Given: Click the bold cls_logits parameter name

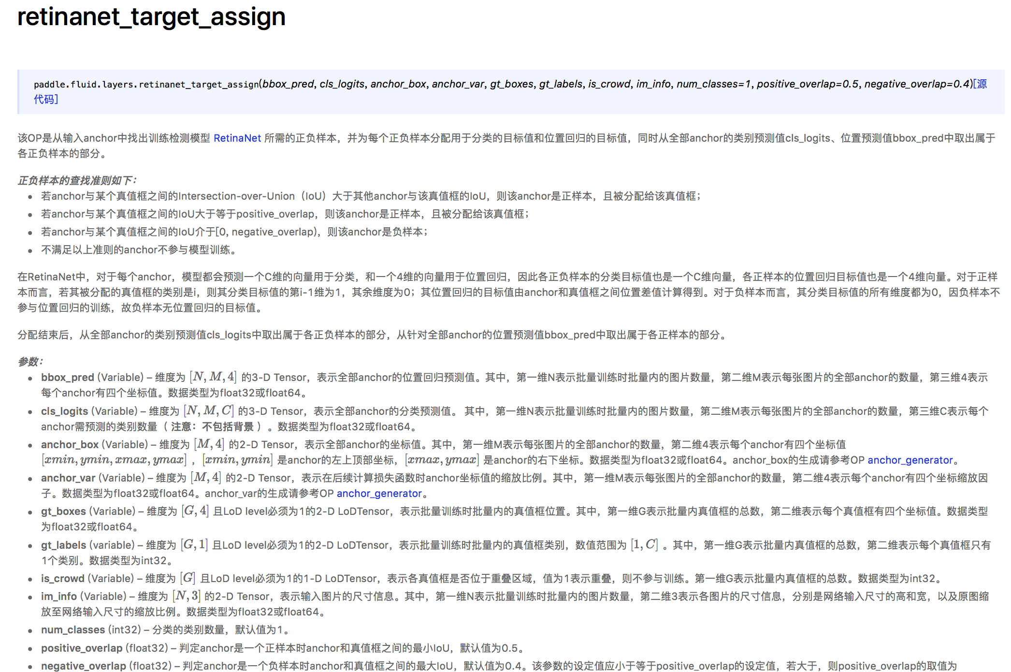Looking at the screenshot, I should click(64, 411).
